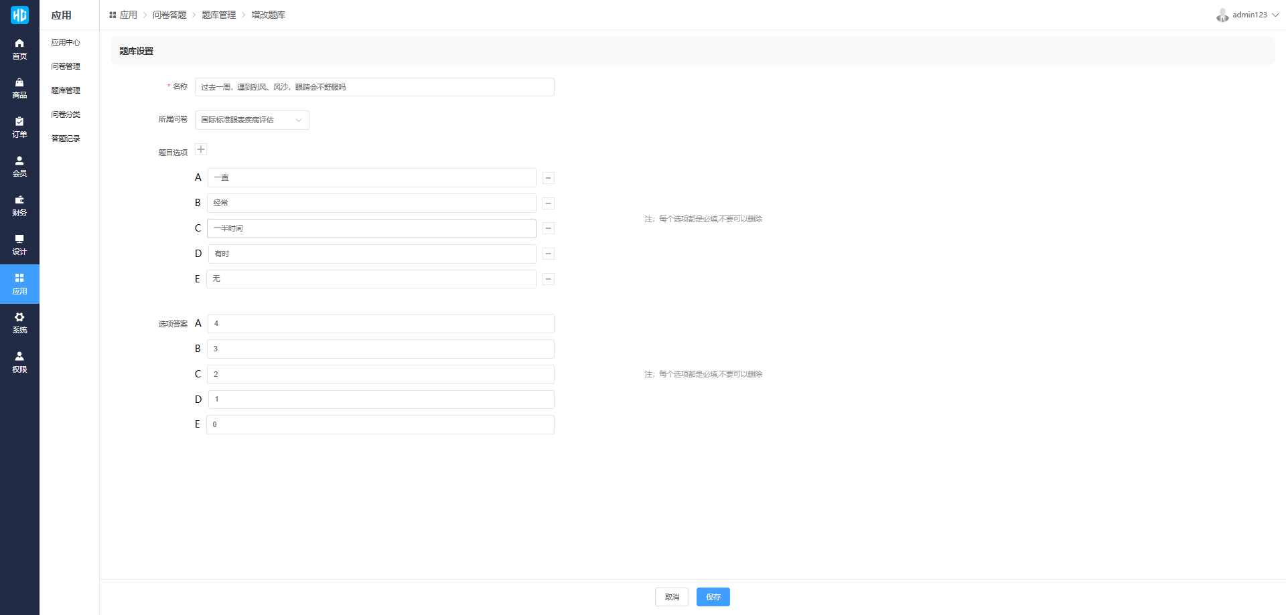Open the 设计 design section
Viewport: 1286px width, 615px height.
pos(19,244)
